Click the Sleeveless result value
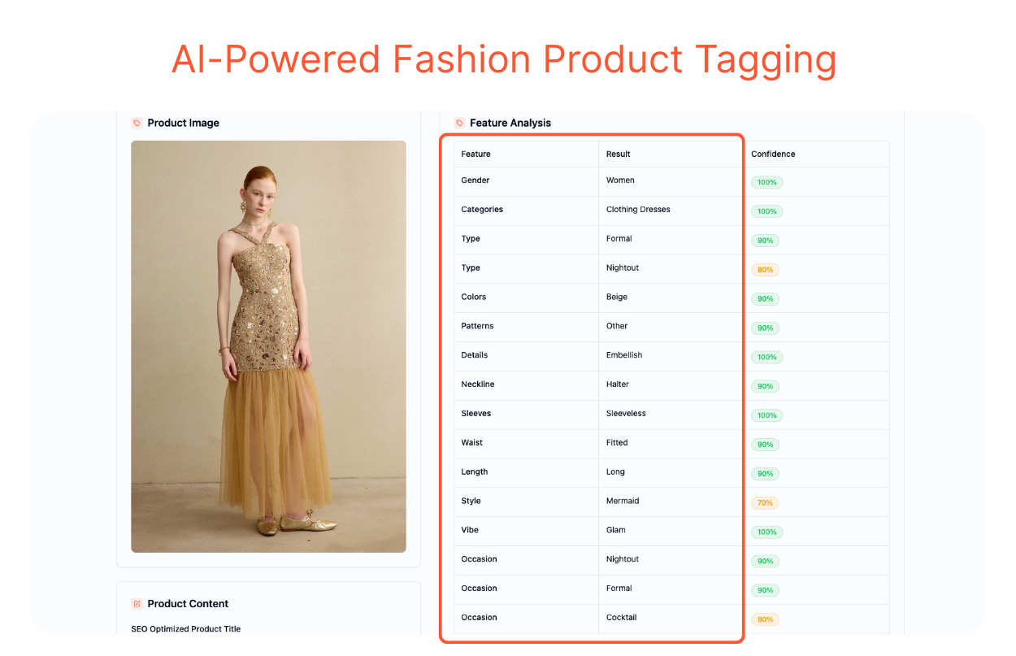 (x=626, y=414)
